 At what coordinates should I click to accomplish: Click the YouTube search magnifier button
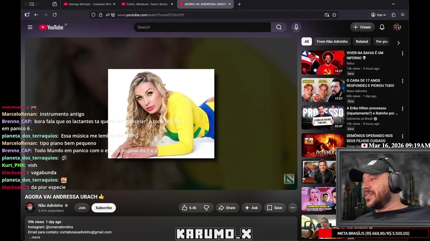click(x=279, y=27)
